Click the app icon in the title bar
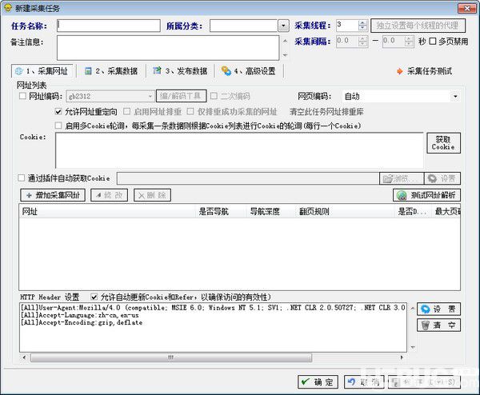This screenshot has width=480, height=395. (x=8, y=8)
